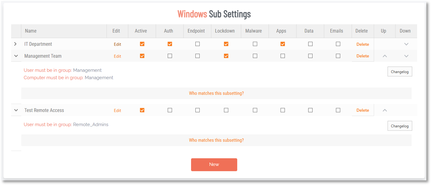The height and width of the screenshot is (185, 431).
Task: Delete the Test Remote Access subsetting
Action: tap(363, 110)
